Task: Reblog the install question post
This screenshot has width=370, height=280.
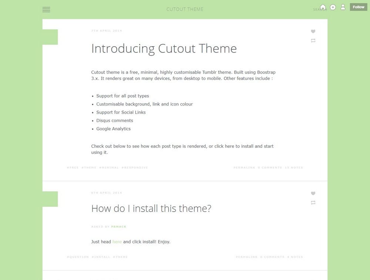Action: [313, 203]
